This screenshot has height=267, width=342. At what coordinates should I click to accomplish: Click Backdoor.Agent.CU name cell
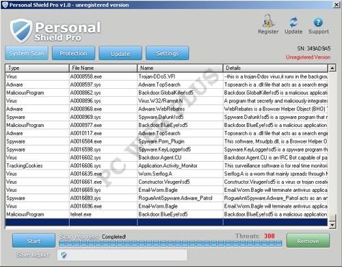click(x=180, y=158)
